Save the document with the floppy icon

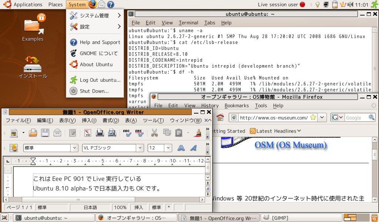pos(45,133)
